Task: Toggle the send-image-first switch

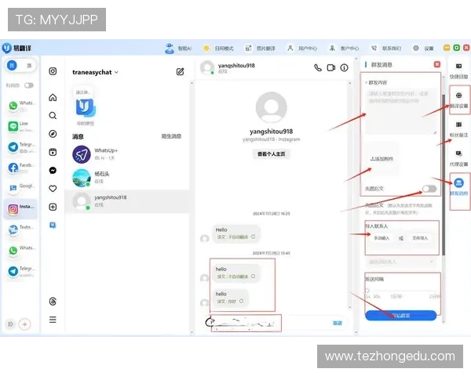Action: click(429, 189)
